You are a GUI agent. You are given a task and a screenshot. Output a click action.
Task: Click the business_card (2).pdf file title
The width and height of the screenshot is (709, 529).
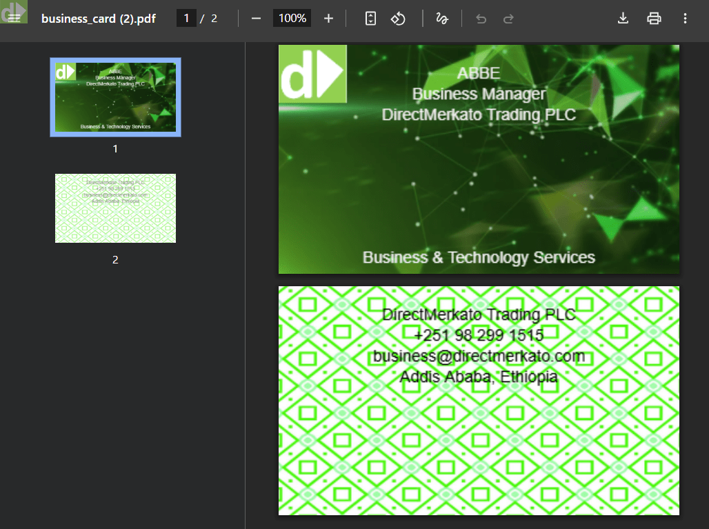[98, 19]
